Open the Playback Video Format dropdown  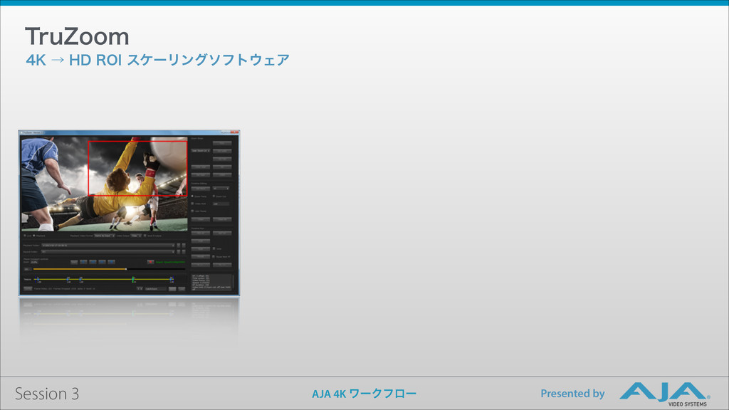pyautogui.click(x=105, y=236)
